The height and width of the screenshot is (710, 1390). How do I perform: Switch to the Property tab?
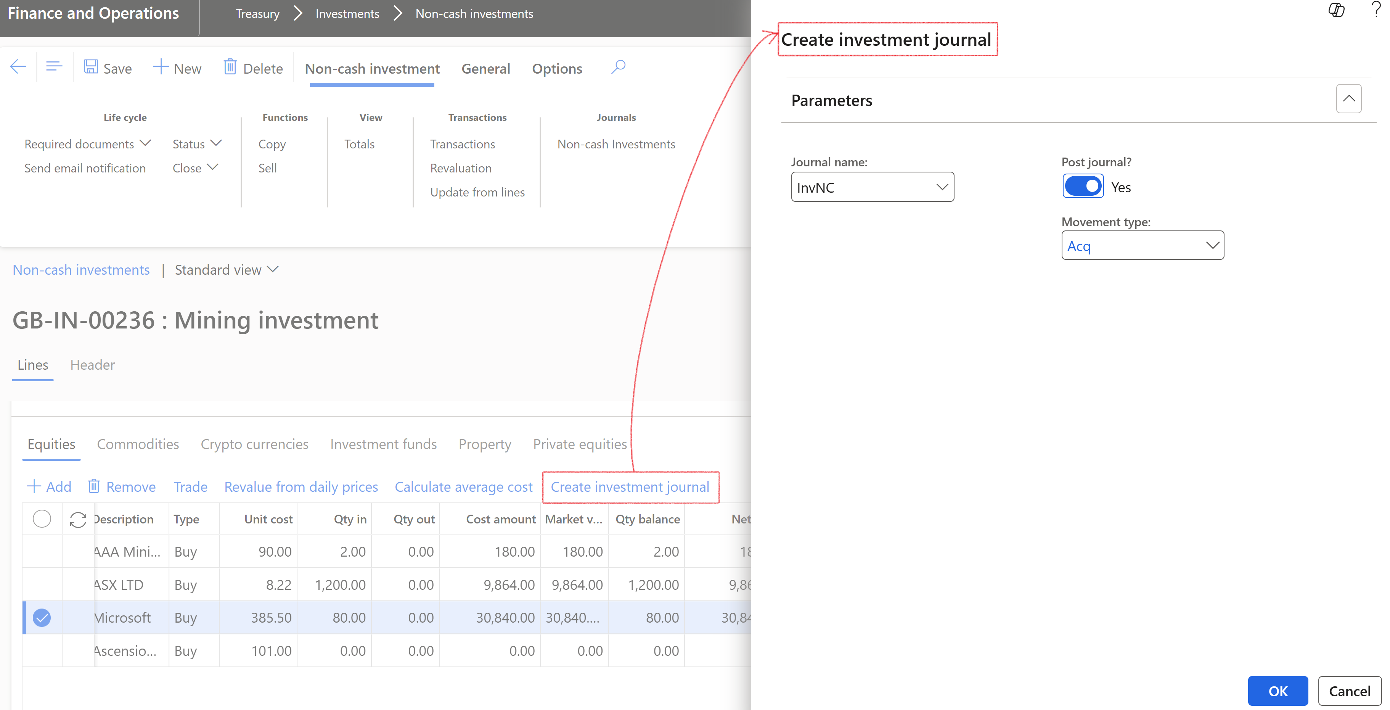pos(485,444)
